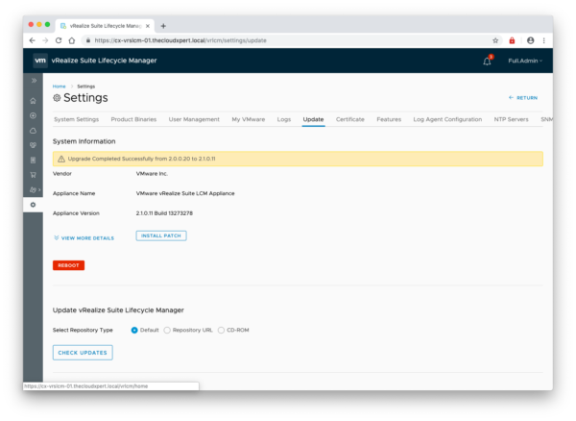Viewport: 576px width, 421px height.
Task: Reload the page in browser
Action: pos(59,40)
